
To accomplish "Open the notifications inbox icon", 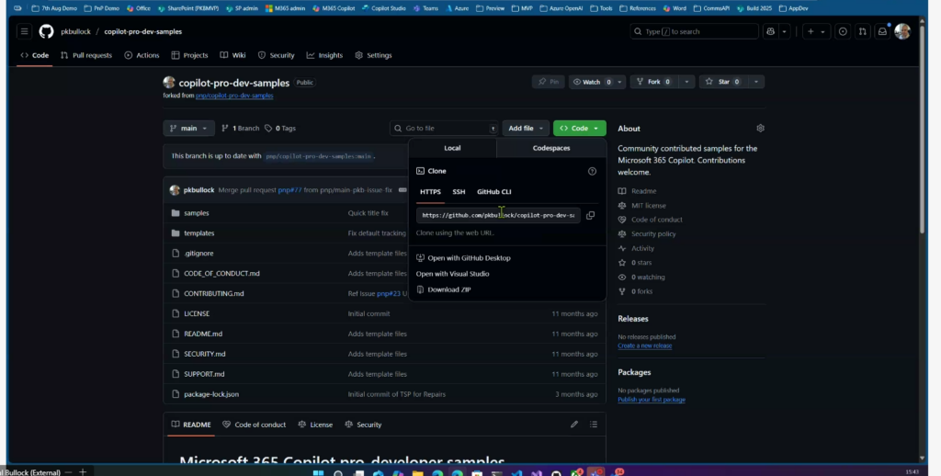I will [882, 32].
